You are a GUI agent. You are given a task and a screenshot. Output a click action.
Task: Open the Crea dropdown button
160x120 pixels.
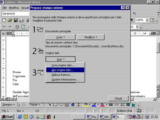[60, 37]
